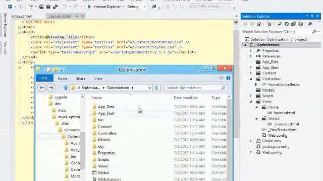Image resolution: width=323 pixels, height=181 pixels.
Task: Click the Home icon in Solution Explorer
Action: tap(259, 24)
